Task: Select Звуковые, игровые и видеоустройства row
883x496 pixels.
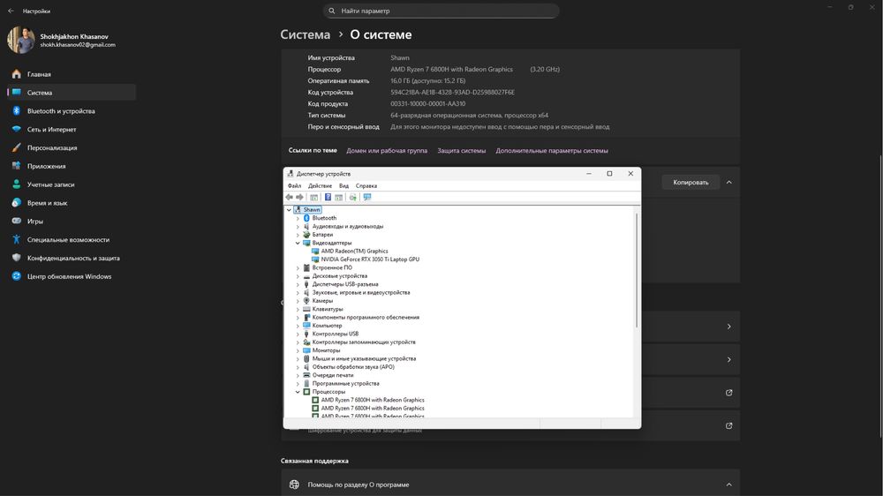Action: [361, 293]
